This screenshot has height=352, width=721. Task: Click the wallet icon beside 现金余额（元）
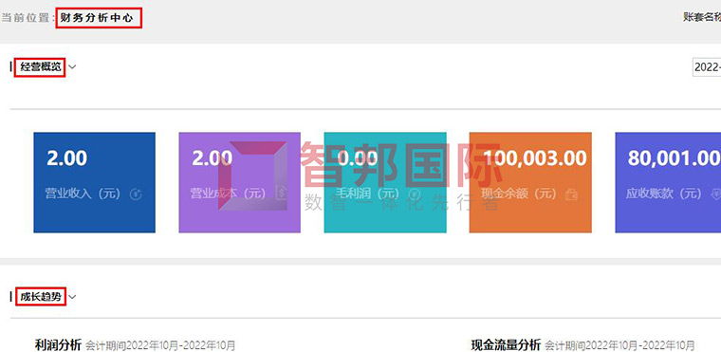[571, 195]
